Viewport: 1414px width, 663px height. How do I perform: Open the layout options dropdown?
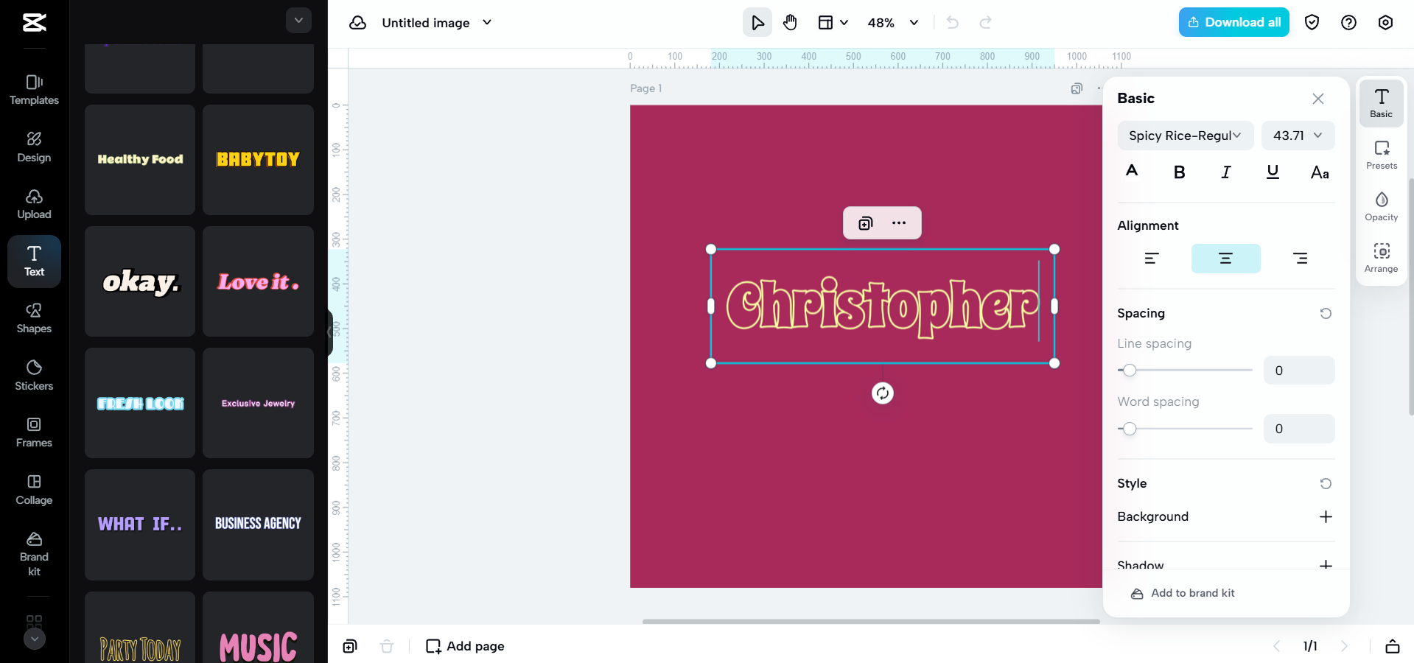pos(833,23)
